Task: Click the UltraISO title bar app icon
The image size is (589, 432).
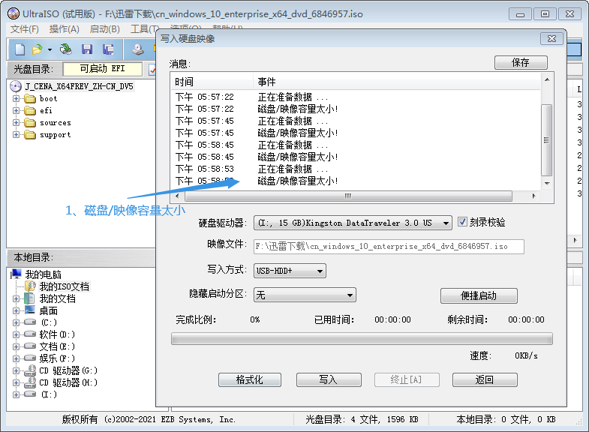Action: (x=14, y=14)
